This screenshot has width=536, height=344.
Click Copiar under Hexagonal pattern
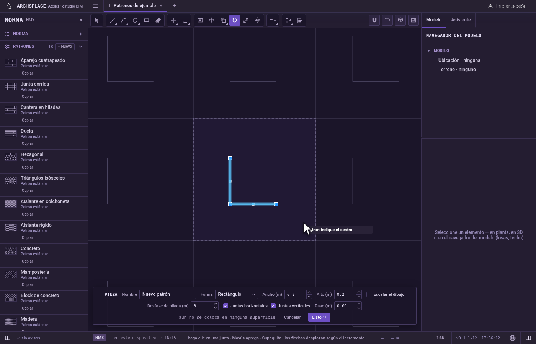tap(28, 167)
